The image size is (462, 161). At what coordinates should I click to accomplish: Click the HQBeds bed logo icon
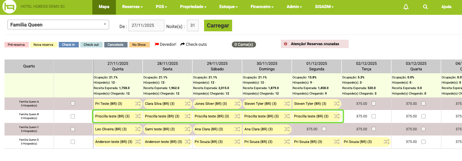tap(9, 7)
